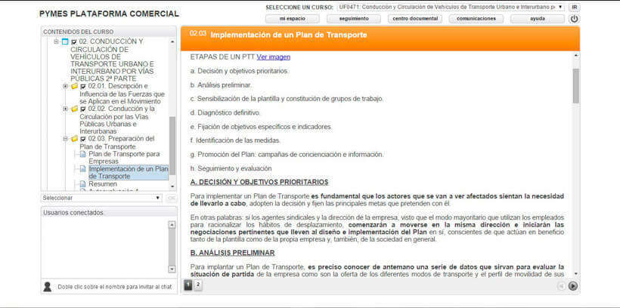Click the folder icon of 02.01 Descripción
The image size is (620, 308).
tap(74, 86)
